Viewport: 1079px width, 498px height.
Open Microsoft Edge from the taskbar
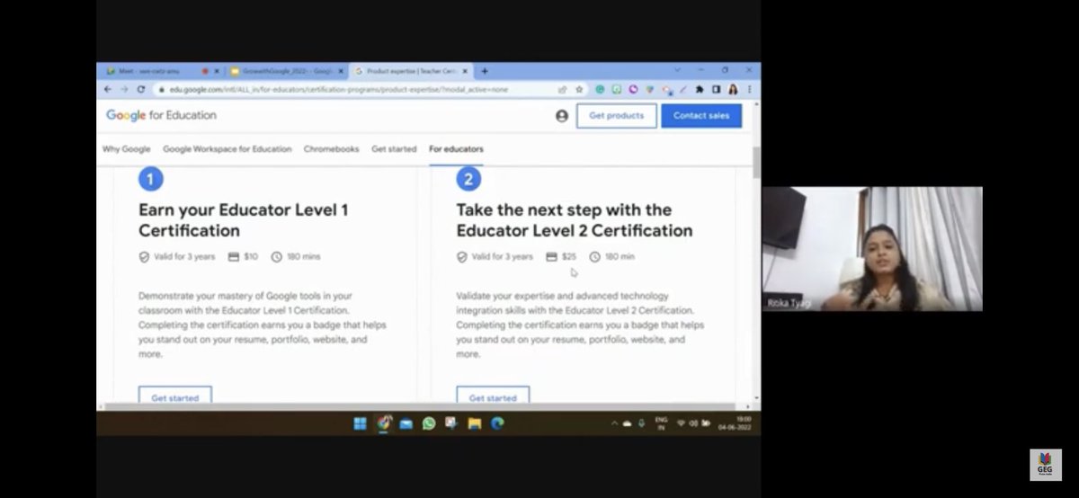coord(497,423)
